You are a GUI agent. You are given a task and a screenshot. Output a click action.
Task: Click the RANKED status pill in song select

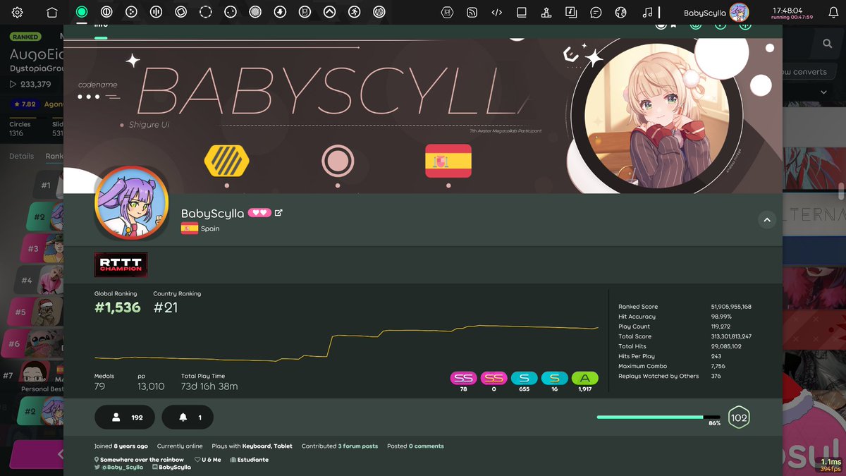pos(25,37)
